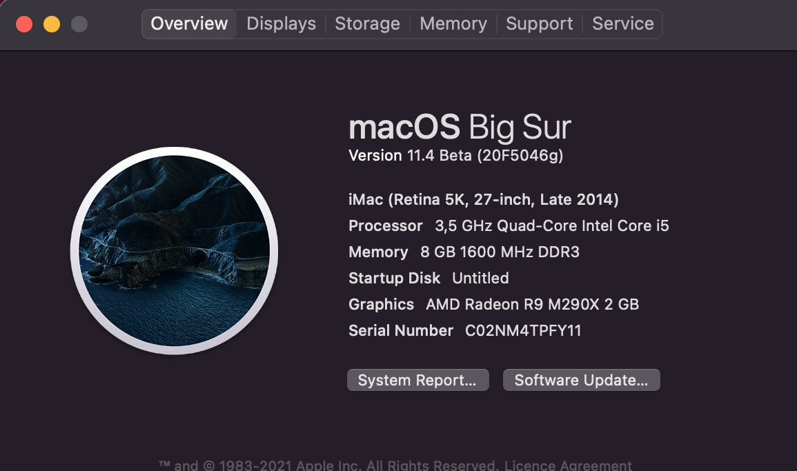Select the iMac Retina 5K model line
Screen dimensions: 797x471
tap(484, 200)
